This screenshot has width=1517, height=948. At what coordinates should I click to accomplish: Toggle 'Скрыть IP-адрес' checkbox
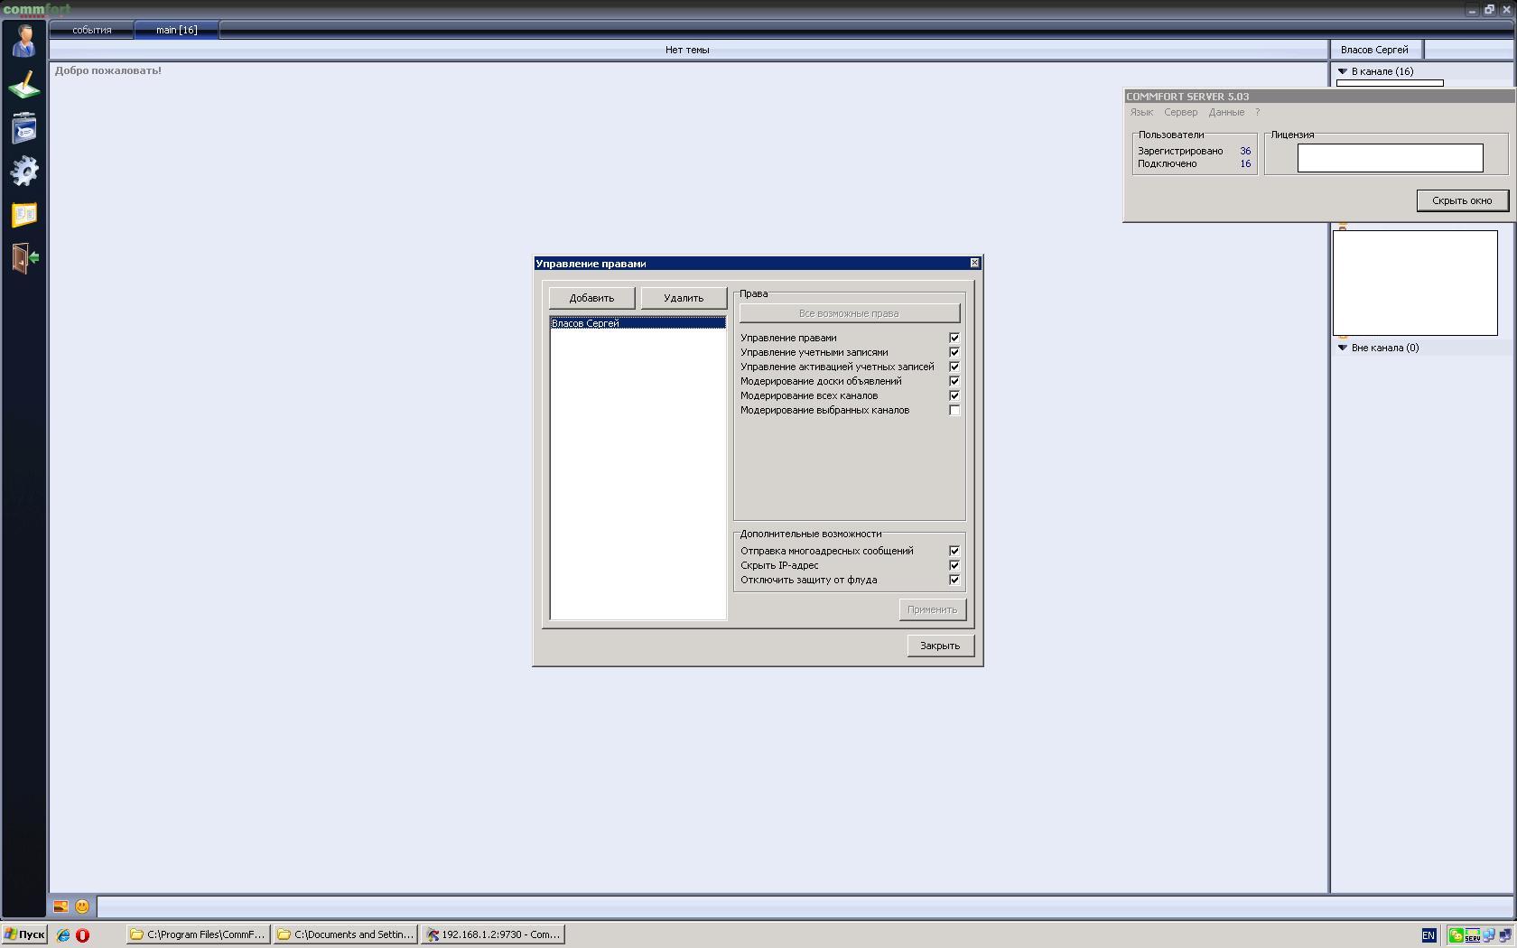click(954, 565)
